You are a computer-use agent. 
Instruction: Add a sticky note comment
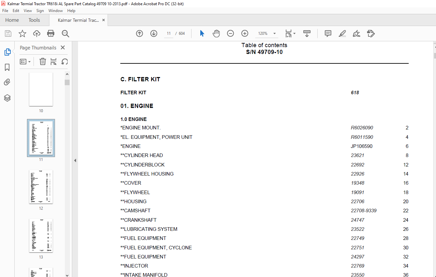click(x=328, y=33)
